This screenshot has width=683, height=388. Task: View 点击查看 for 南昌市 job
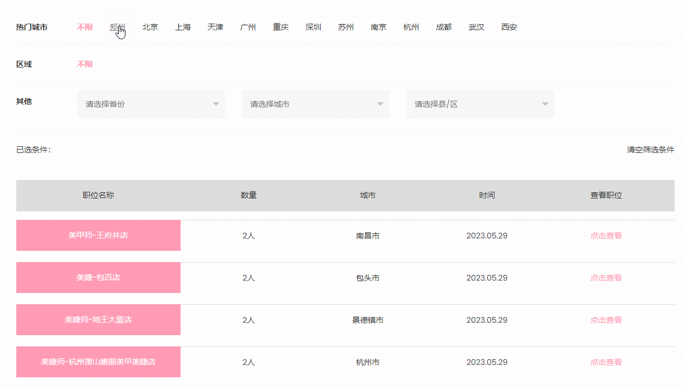[606, 236]
